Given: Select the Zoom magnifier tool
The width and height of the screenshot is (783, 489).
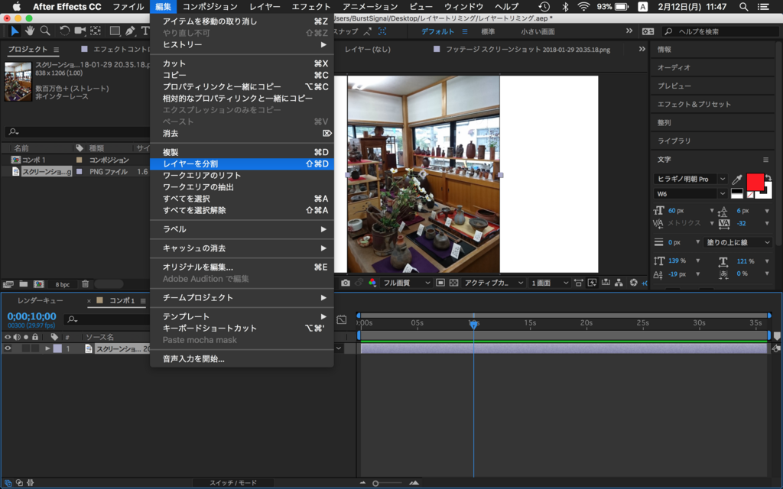Looking at the screenshot, I should pyautogui.click(x=45, y=31).
